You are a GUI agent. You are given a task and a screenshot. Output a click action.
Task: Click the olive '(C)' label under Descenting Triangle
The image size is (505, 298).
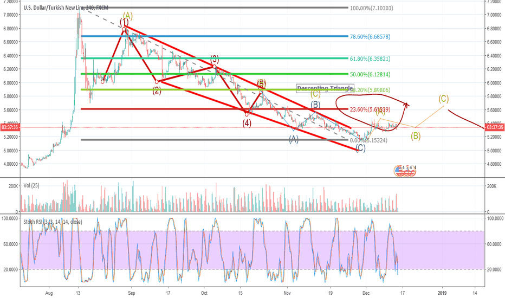click(x=315, y=94)
